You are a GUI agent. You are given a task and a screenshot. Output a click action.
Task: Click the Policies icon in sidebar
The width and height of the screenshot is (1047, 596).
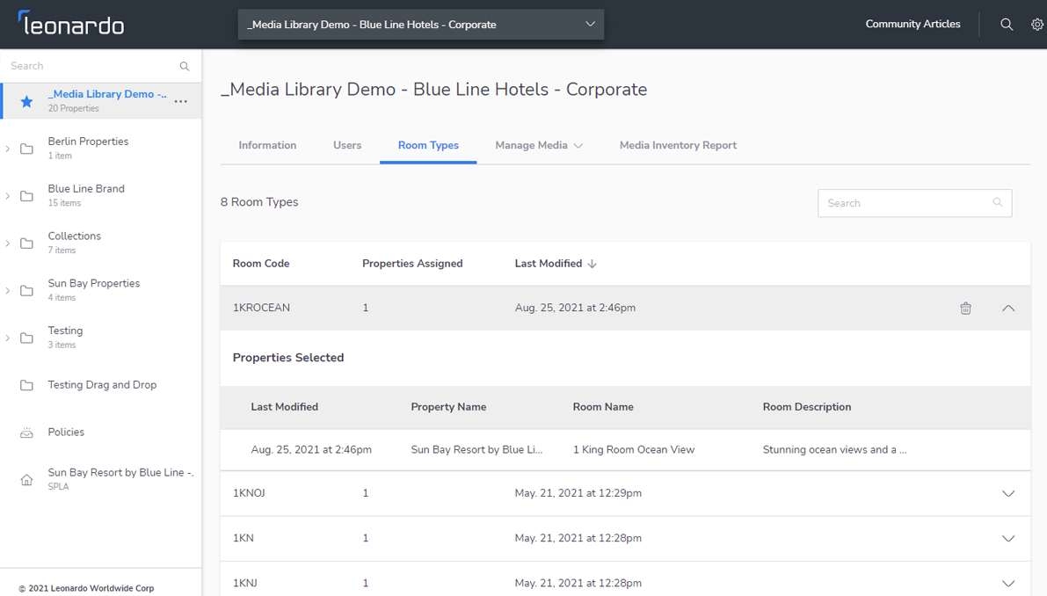(26, 432)
